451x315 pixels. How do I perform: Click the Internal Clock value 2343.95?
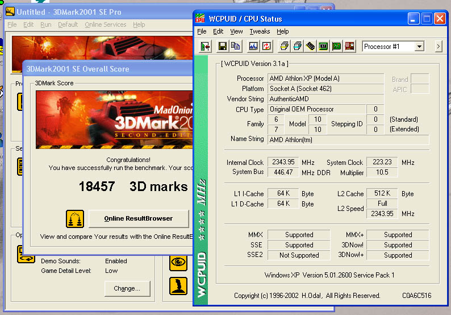pyautogui.click(x=283, y=162)
